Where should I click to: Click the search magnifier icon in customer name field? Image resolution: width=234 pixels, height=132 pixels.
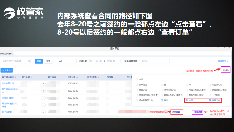(x=29, y=61)
